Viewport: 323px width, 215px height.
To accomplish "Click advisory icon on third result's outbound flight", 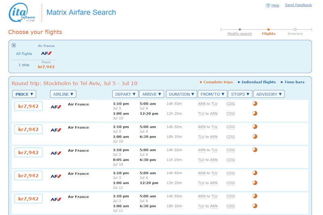I will [x=255, y=150].
